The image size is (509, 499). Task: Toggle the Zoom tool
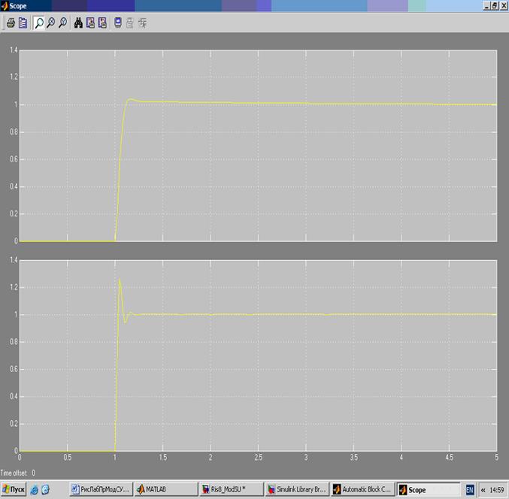[39, 23]
